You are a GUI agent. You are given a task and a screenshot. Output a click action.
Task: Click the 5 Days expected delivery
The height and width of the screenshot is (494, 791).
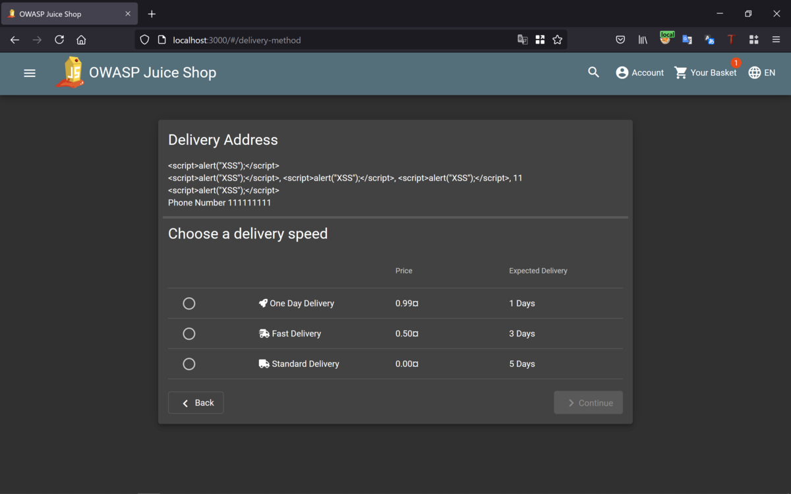click(522, 364)
